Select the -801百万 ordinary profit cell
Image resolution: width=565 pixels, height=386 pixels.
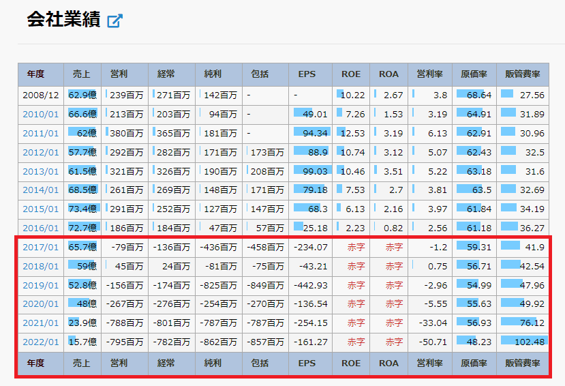point(172,323)
